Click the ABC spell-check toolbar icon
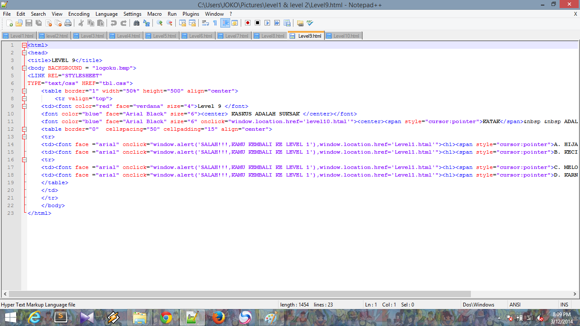580x326 pixels. tap(310, 23)
